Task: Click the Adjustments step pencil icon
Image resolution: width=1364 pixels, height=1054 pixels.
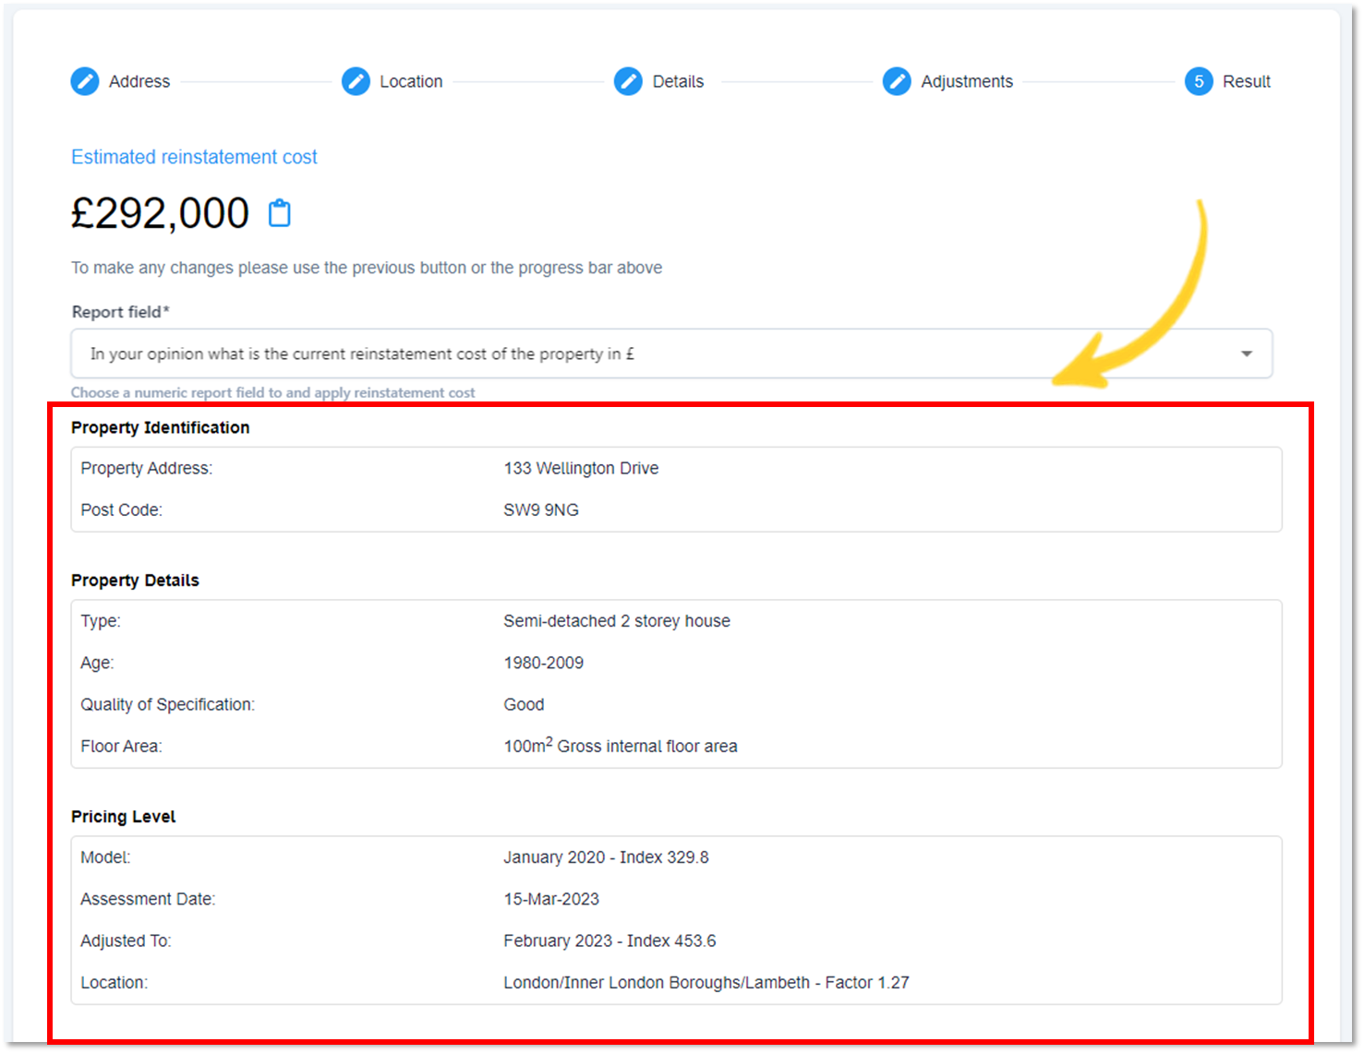Action: click(897, 81)
